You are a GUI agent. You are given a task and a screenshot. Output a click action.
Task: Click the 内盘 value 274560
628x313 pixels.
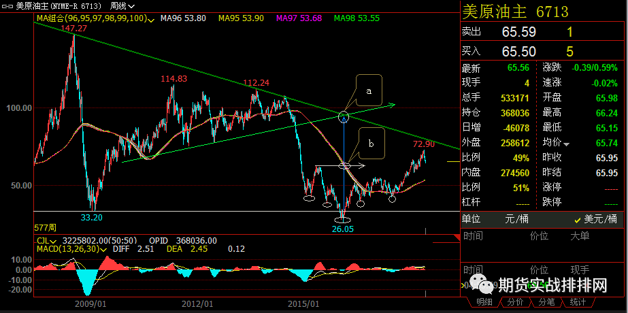(515, 173)
